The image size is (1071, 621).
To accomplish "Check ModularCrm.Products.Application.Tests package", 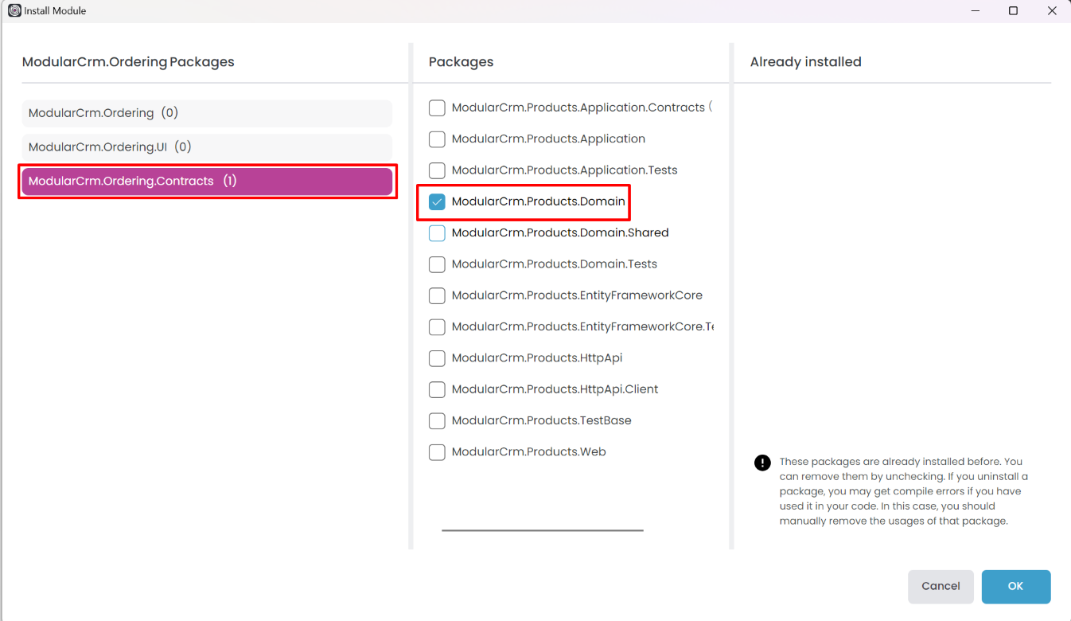I will 437,171.
